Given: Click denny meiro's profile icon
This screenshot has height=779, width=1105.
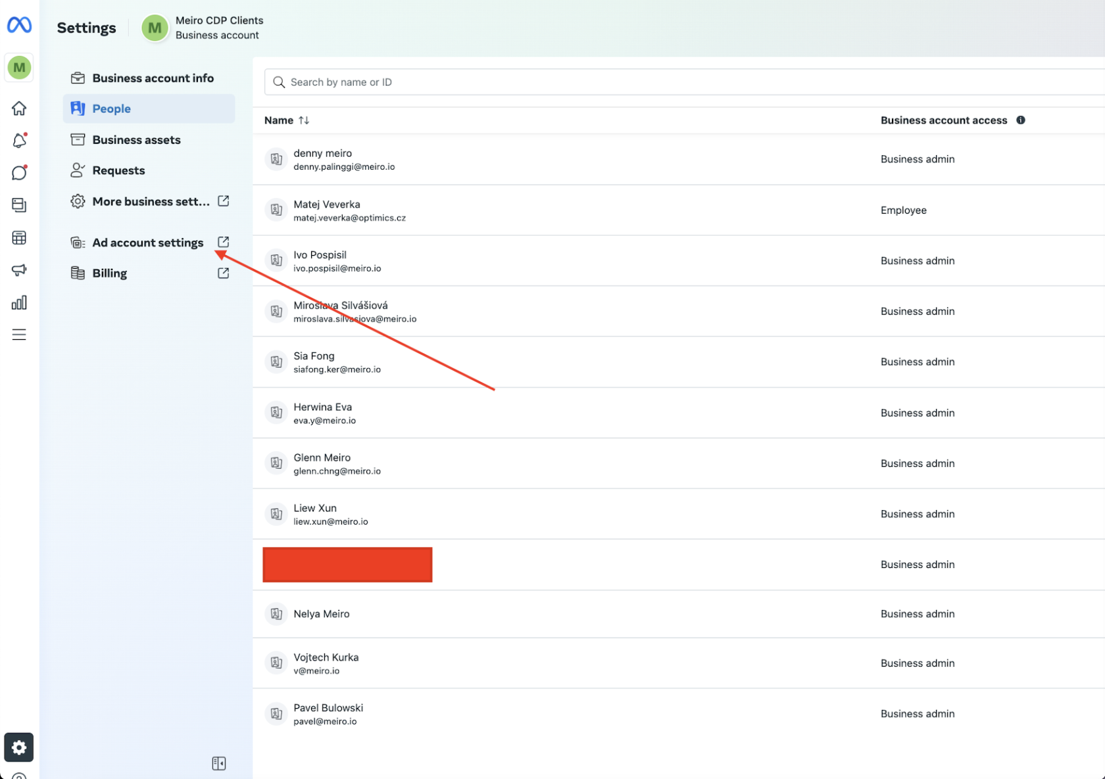Looking at the screenshot, I should click(x=276, y=159).
